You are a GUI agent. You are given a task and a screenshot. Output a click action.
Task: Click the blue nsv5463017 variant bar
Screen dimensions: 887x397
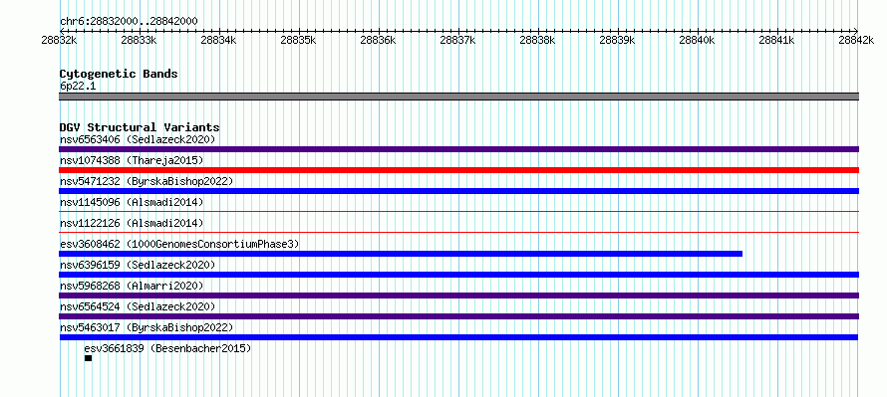[458, 337]
